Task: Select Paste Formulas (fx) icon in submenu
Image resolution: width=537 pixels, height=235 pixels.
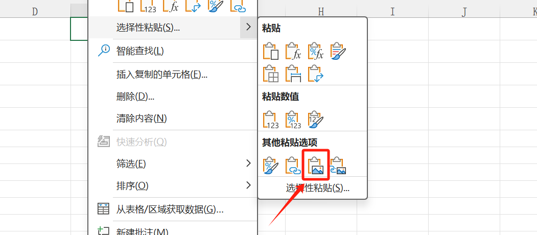Action: tap(293, 52)
